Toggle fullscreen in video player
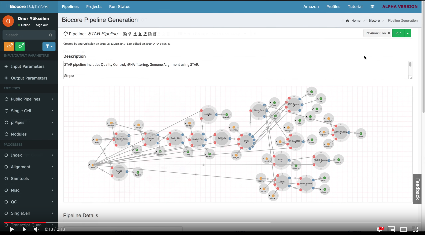 coord(415,229)
